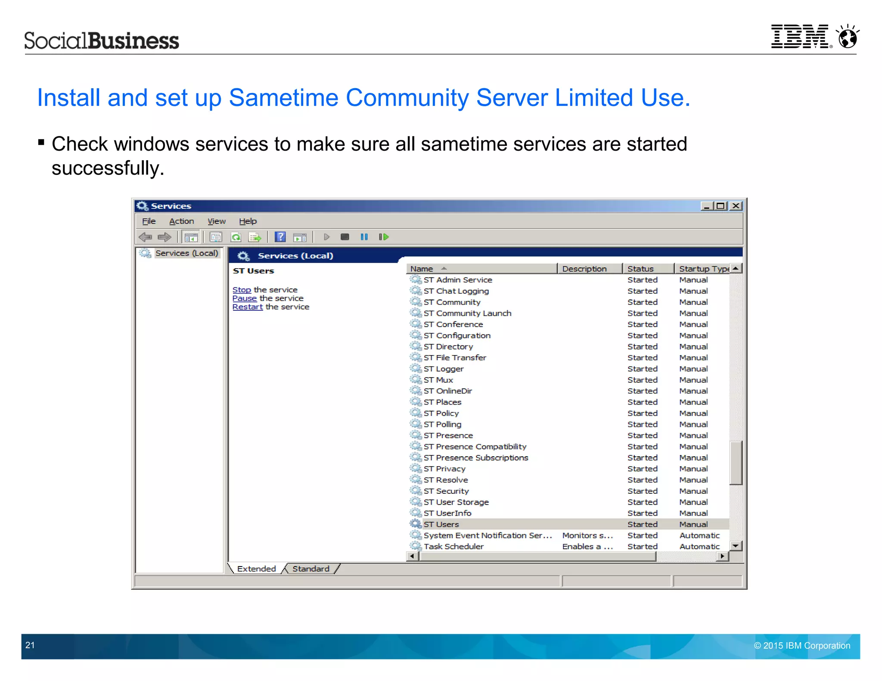Viewport: 882px width, 681px height.
Task: Click the Export List toolbar icon
Action: click(x=255, y=237)
